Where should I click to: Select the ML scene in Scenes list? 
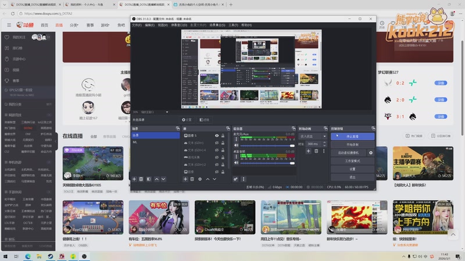point(155,142)
